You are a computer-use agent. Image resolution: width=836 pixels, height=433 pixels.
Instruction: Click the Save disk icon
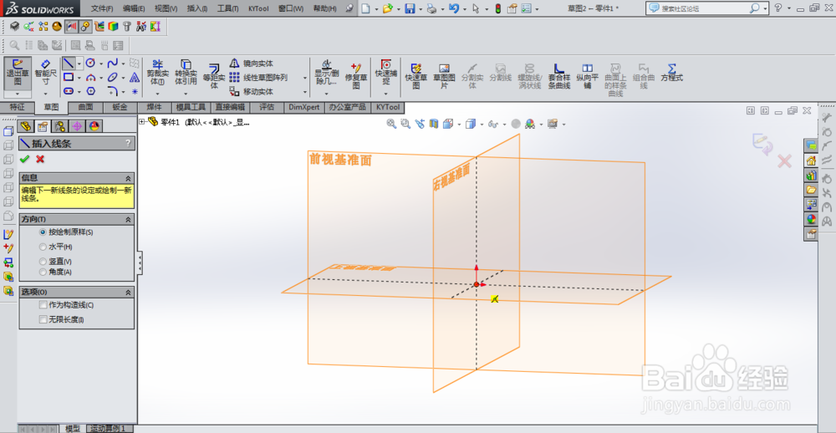point(410,8)
